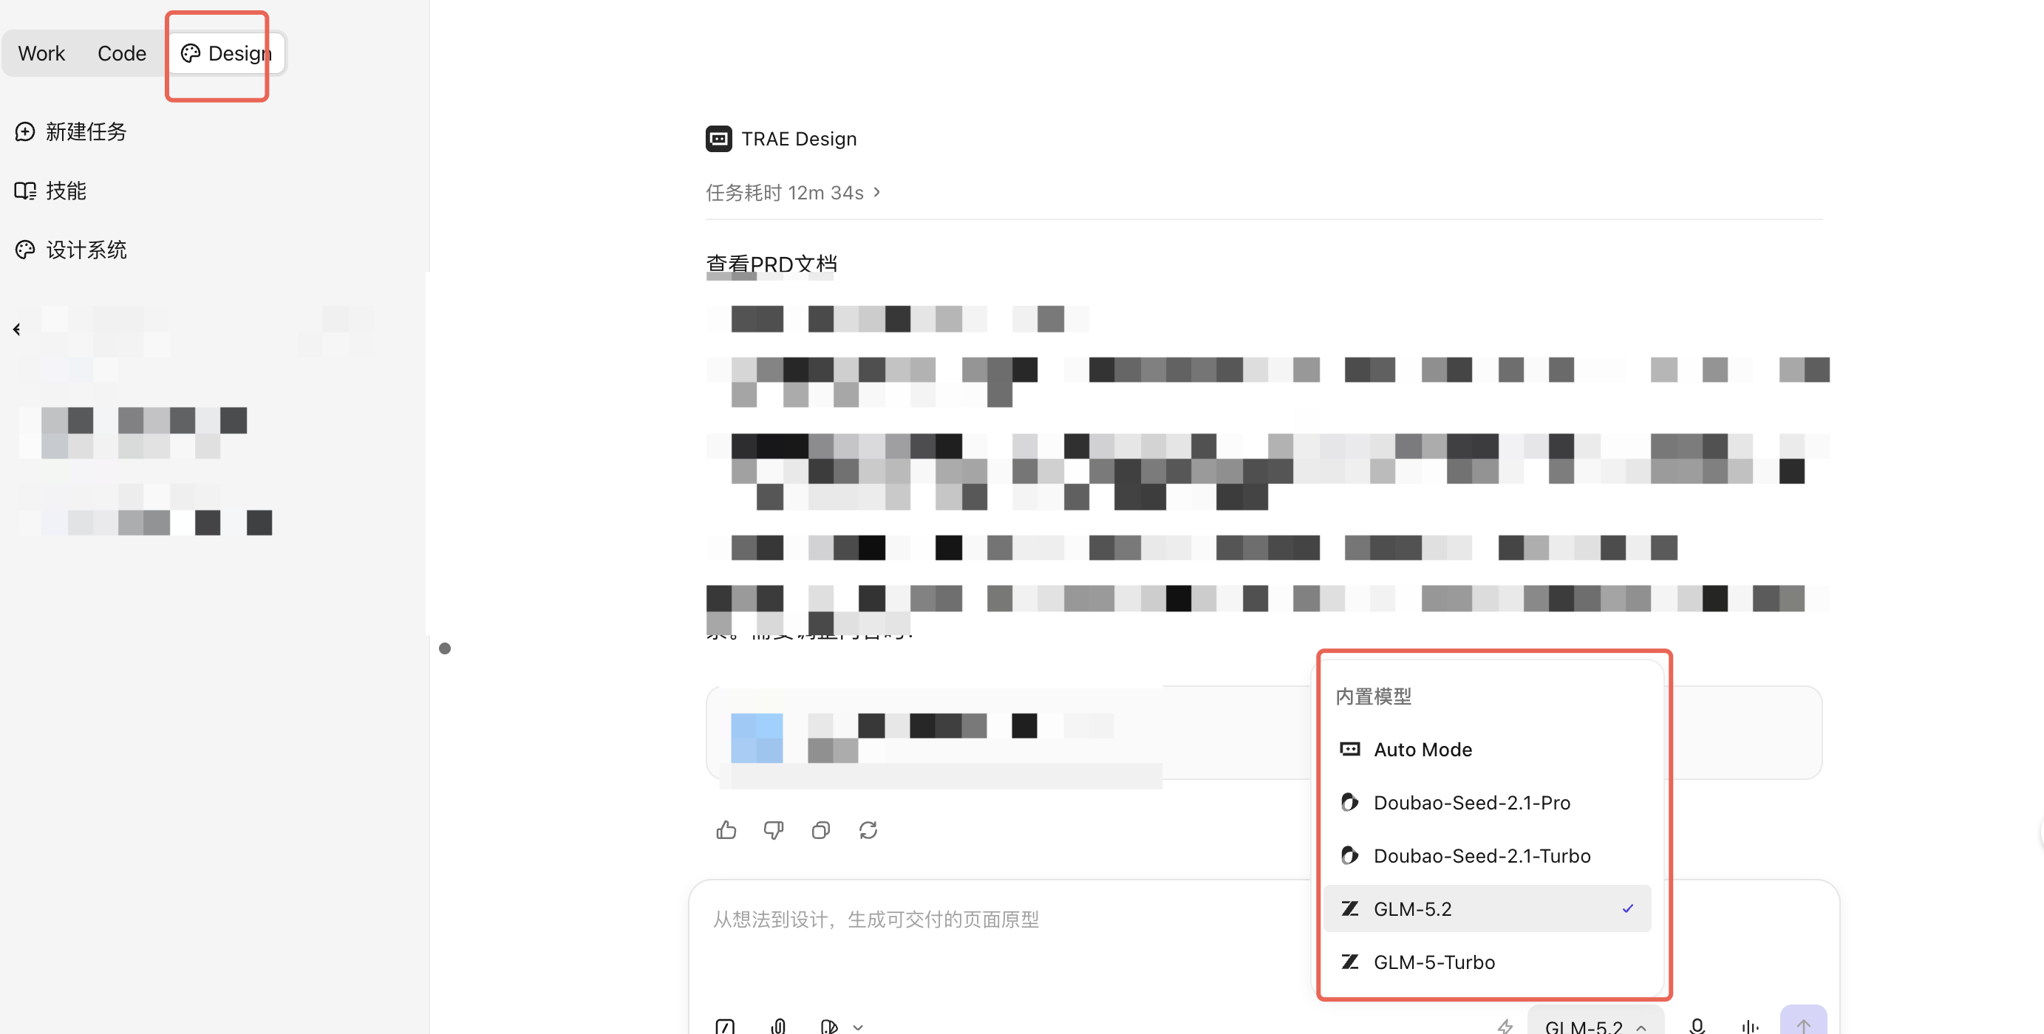Click the dot handle on sidebar divider
Viewport: 2044px width, 1034px height.
coord(444,648)
